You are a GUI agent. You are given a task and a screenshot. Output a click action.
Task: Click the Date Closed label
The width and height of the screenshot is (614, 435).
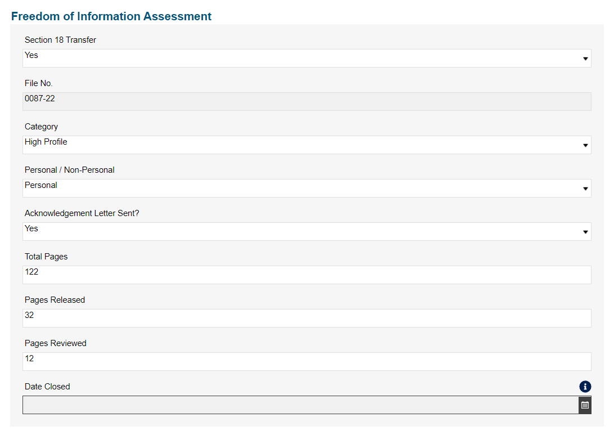point(47,387)
